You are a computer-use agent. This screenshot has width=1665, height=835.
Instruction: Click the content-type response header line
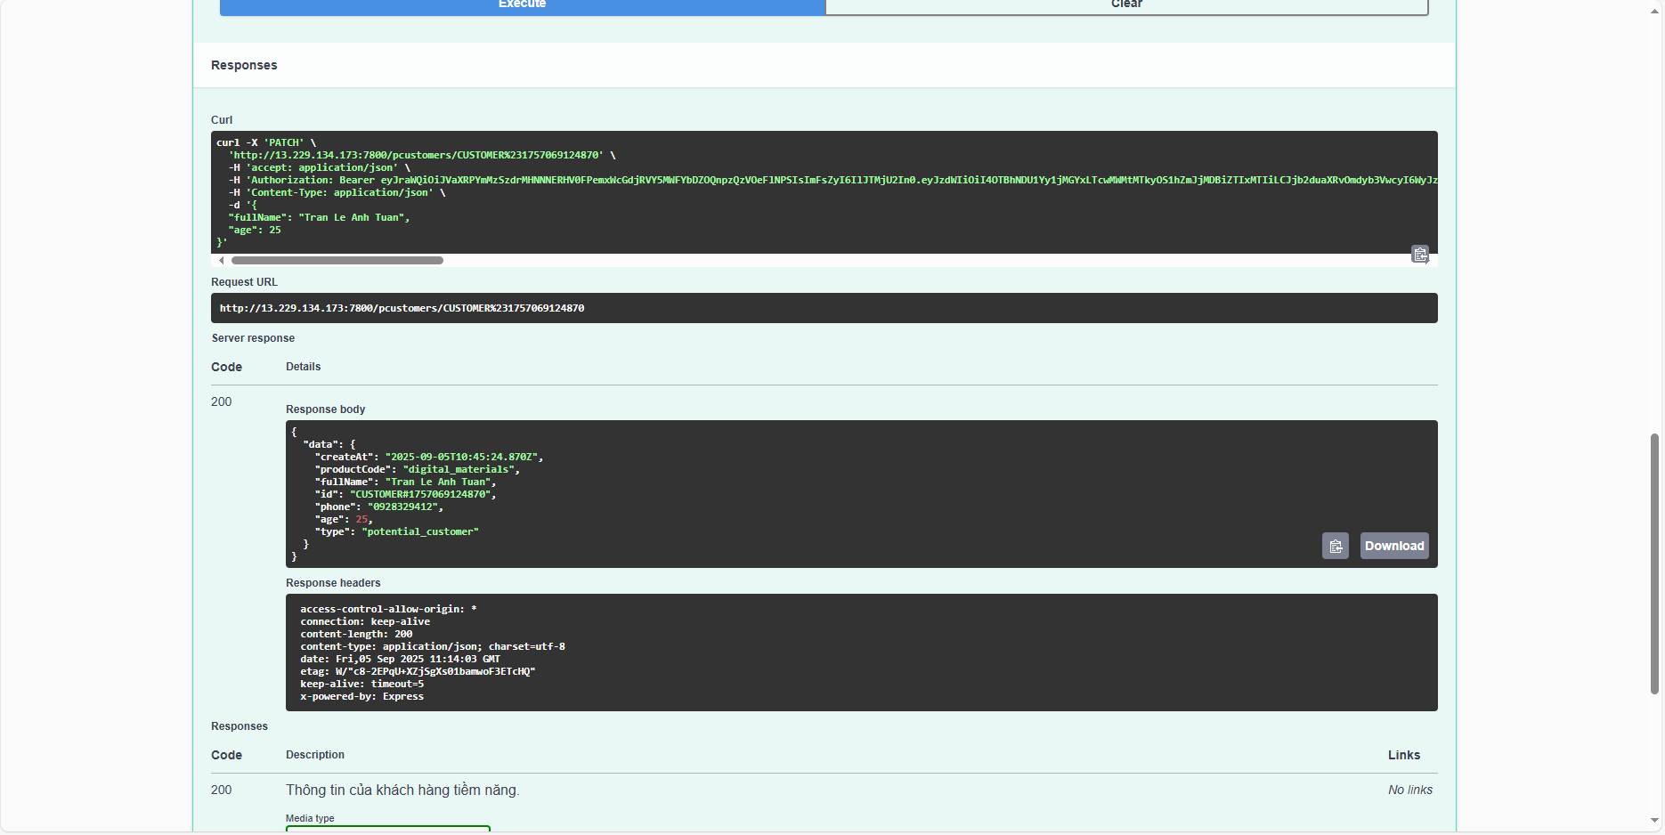tap(432, 646)
